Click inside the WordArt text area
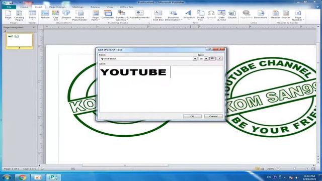The height and width of the screenshot is (181, 322). click(x=161, y=89)
